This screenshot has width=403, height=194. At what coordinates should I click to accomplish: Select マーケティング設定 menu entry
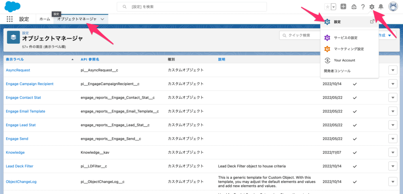pos(349,49)
